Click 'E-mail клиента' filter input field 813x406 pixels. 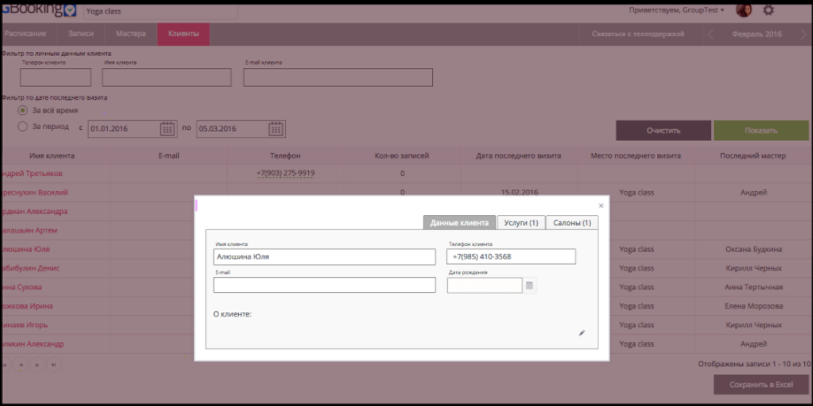(338, 77)
